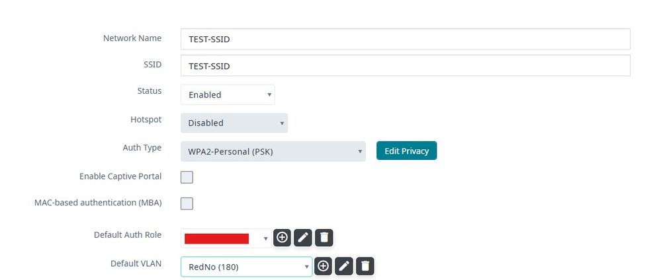Click into the Network Name text field
The height and width of the screenshot is (280, 661).
click(x=405, y=39)
